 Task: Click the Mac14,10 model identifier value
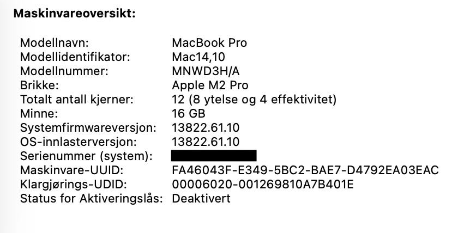(198, 57)
